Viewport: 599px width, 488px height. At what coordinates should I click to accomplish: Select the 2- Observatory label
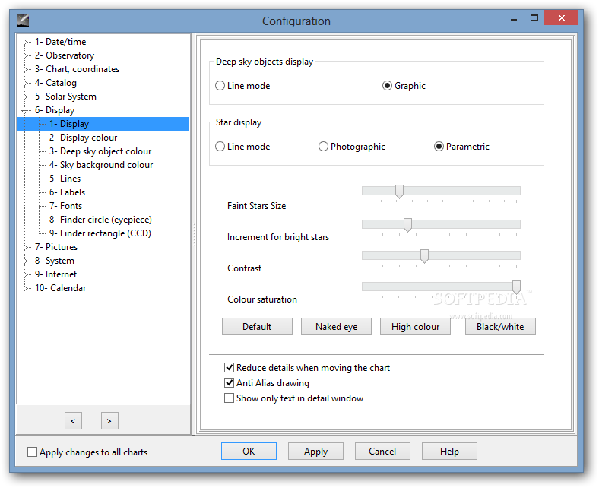click(64, 55)
